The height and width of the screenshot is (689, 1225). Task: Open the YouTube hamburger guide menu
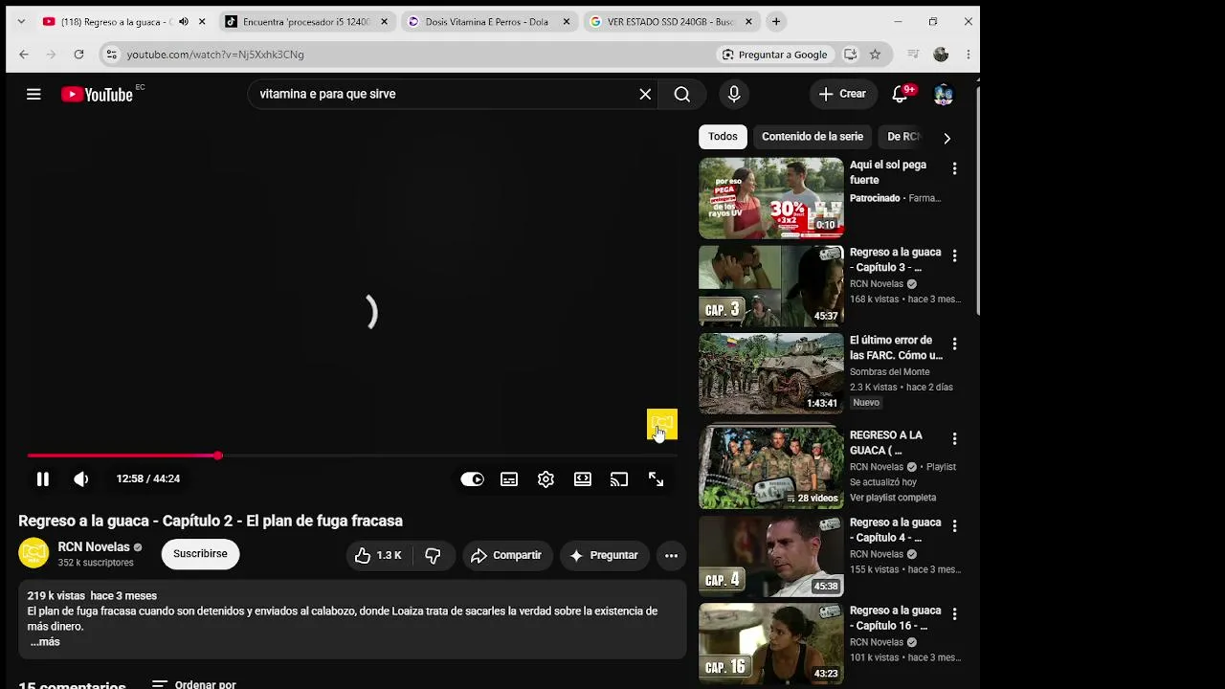point(33,94)
